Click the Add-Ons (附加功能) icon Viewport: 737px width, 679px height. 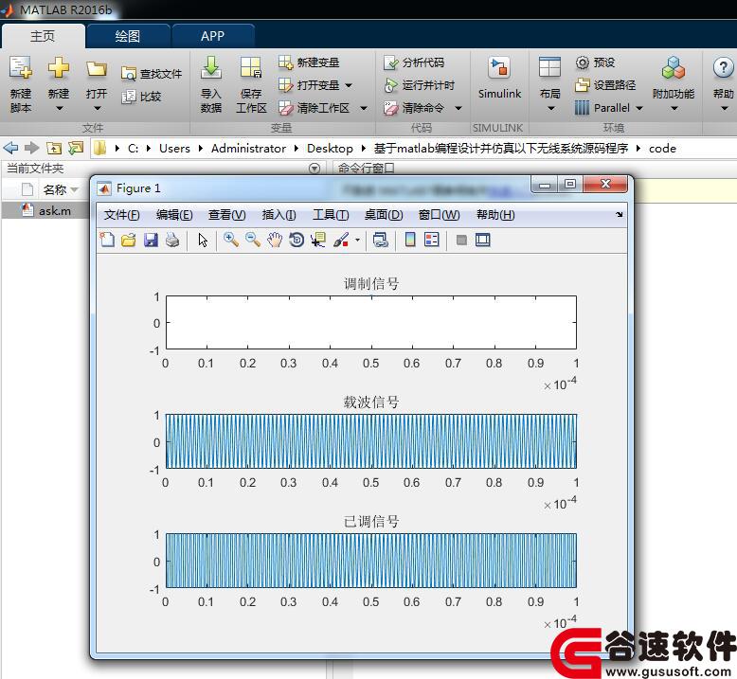[x=674, y=68]
